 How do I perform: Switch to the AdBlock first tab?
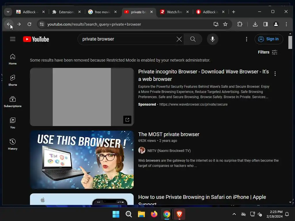[x=30, y=12]
